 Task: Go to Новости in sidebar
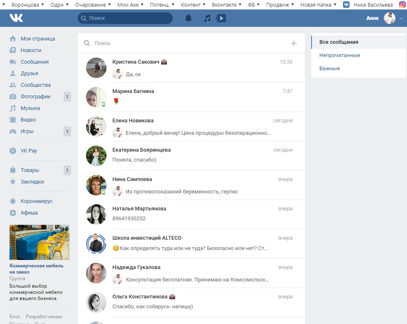click(31, 50)
